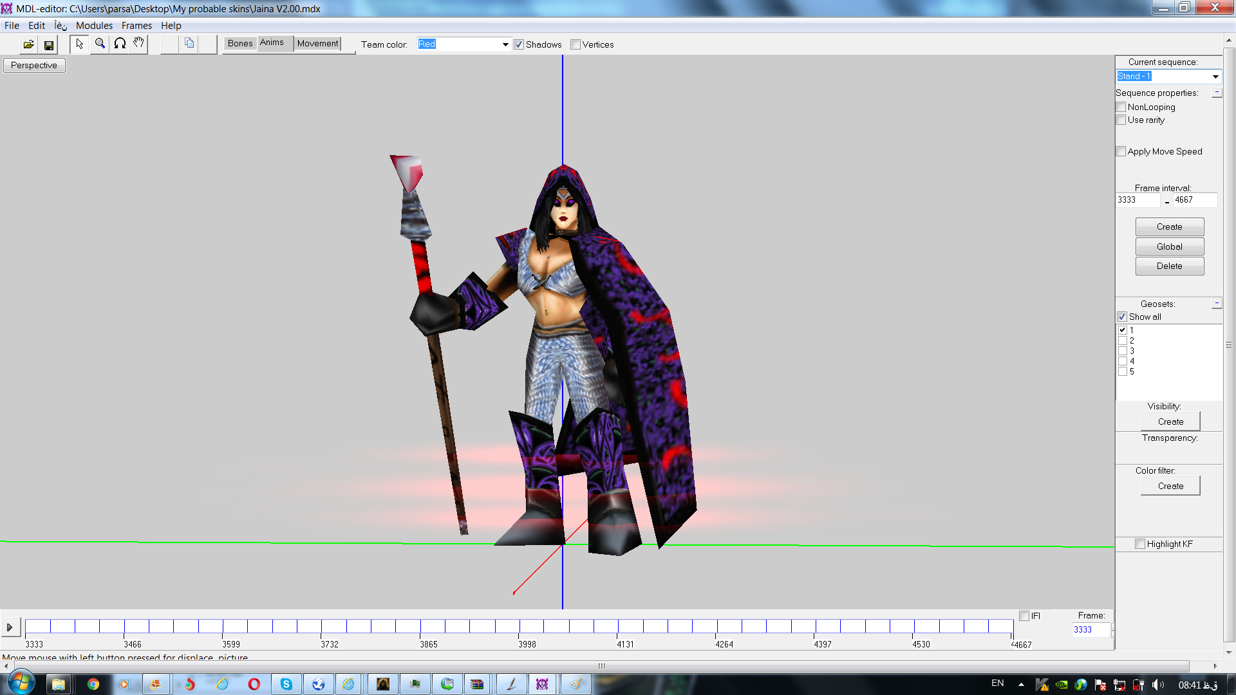Click the sequence Create button
The height and width of the screenshot is (695, 1236).
click(1169, 227)
